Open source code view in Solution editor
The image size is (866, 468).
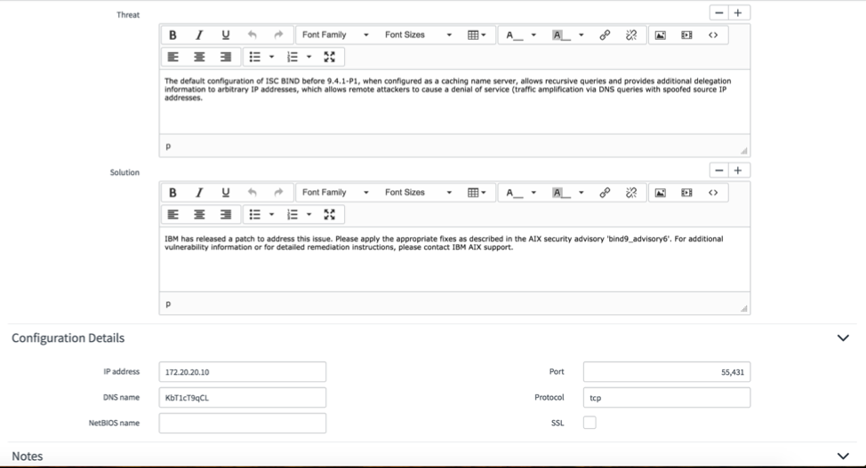coord(713,193)
